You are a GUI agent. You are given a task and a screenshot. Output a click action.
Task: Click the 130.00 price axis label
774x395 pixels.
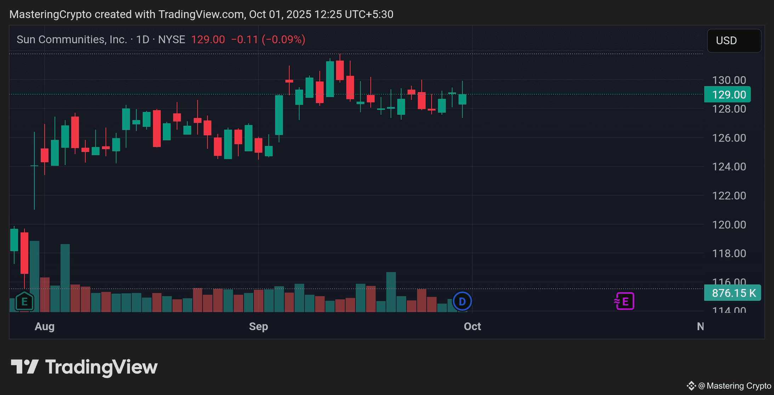click(x=729, y=80)
